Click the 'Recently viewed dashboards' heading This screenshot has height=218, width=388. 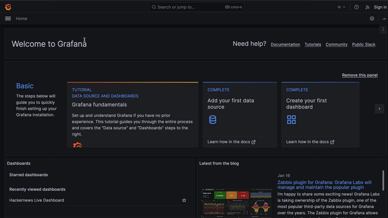pos(38,190)
